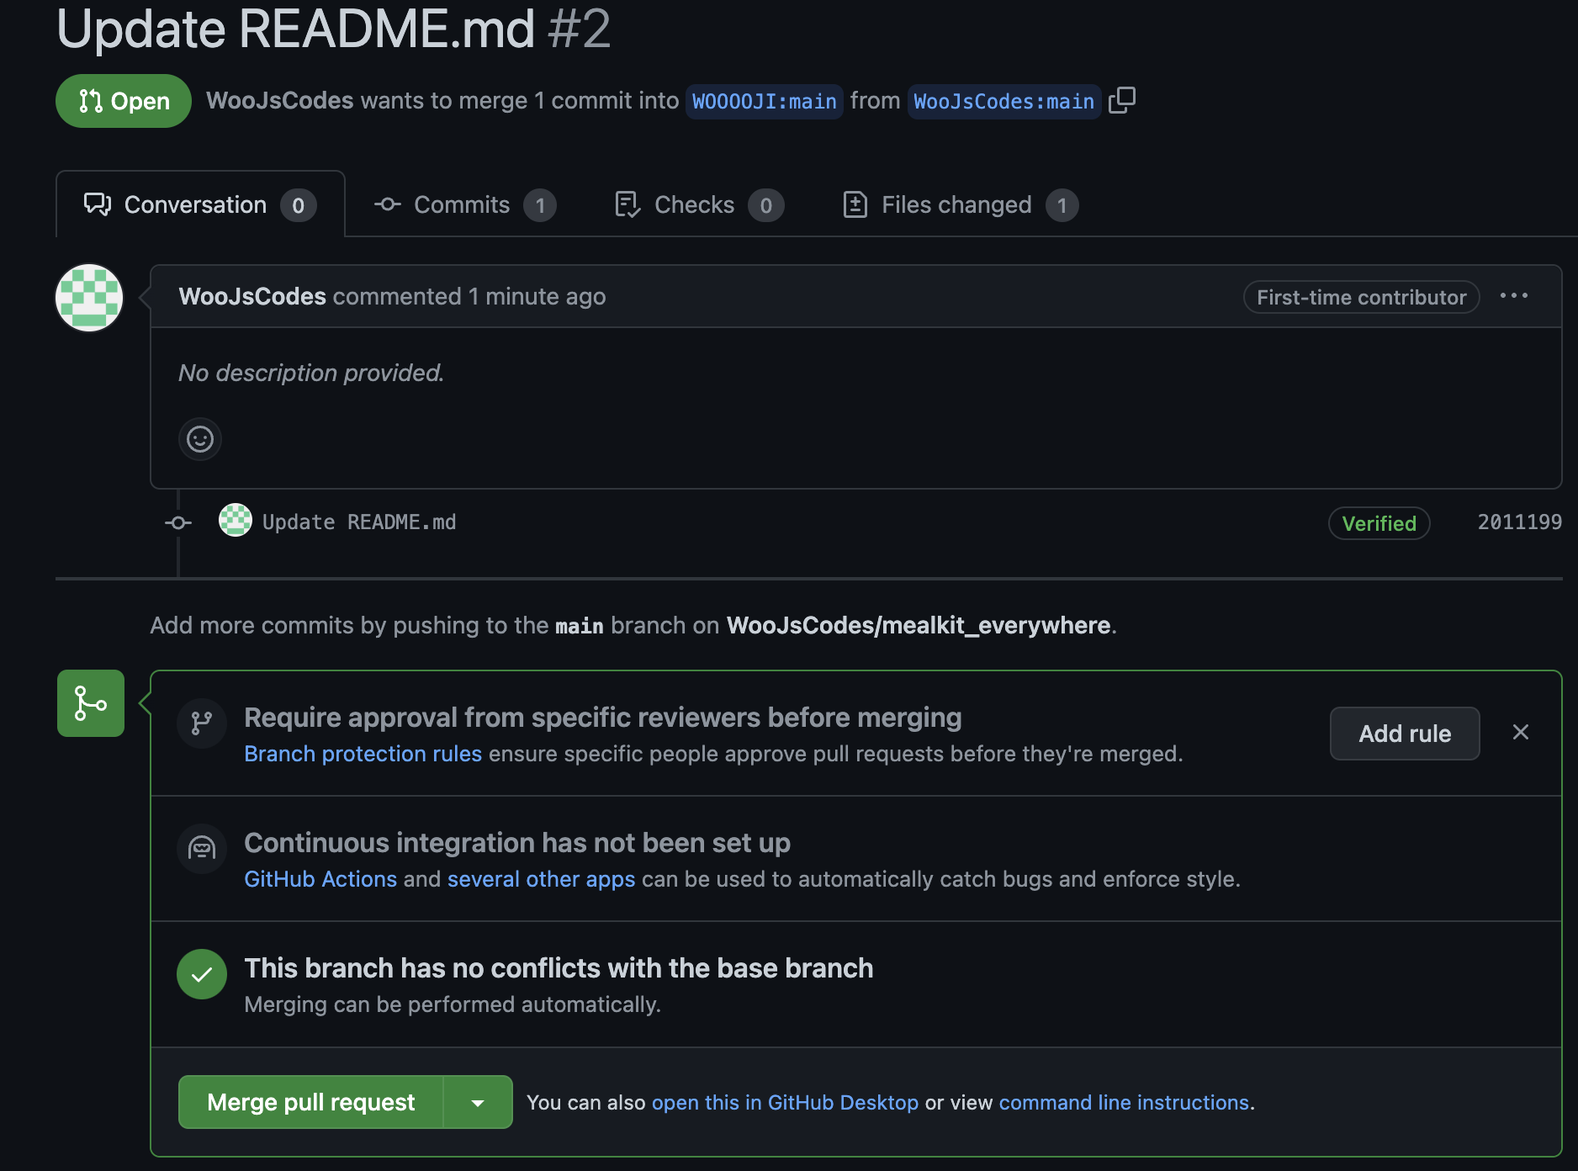The width and height of the screenshot is (1578, 1171).
Task: Open WooJsCodes:main head branch link
Action: (1003, 102)
